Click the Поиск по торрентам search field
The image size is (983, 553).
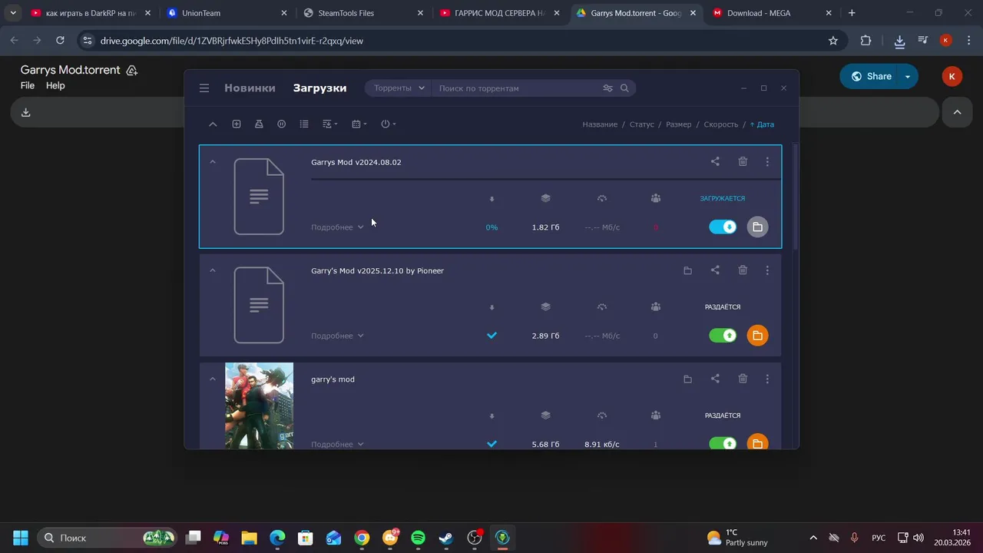(517, 88)
